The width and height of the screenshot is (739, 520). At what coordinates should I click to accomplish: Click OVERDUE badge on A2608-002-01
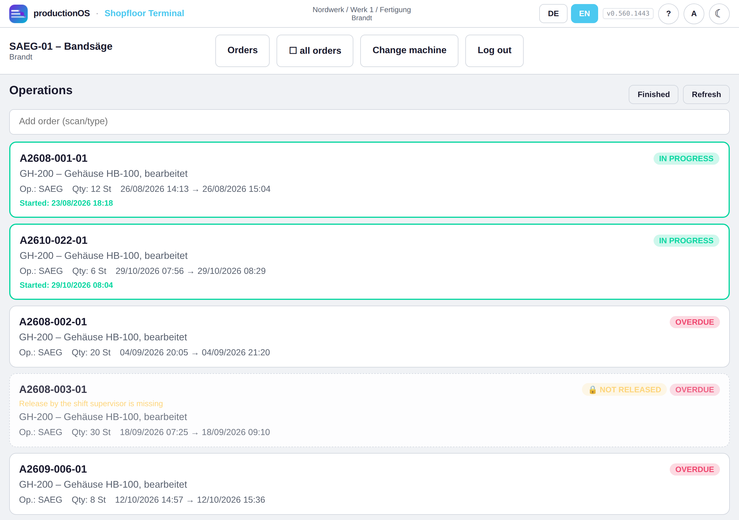pos(695,322)
